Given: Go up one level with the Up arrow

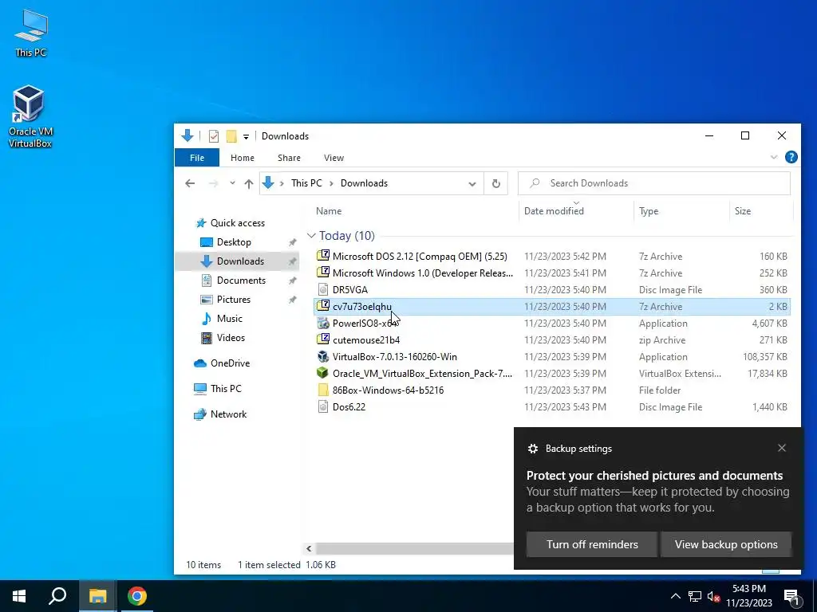Looking at the screenshot, I should 249,183.
